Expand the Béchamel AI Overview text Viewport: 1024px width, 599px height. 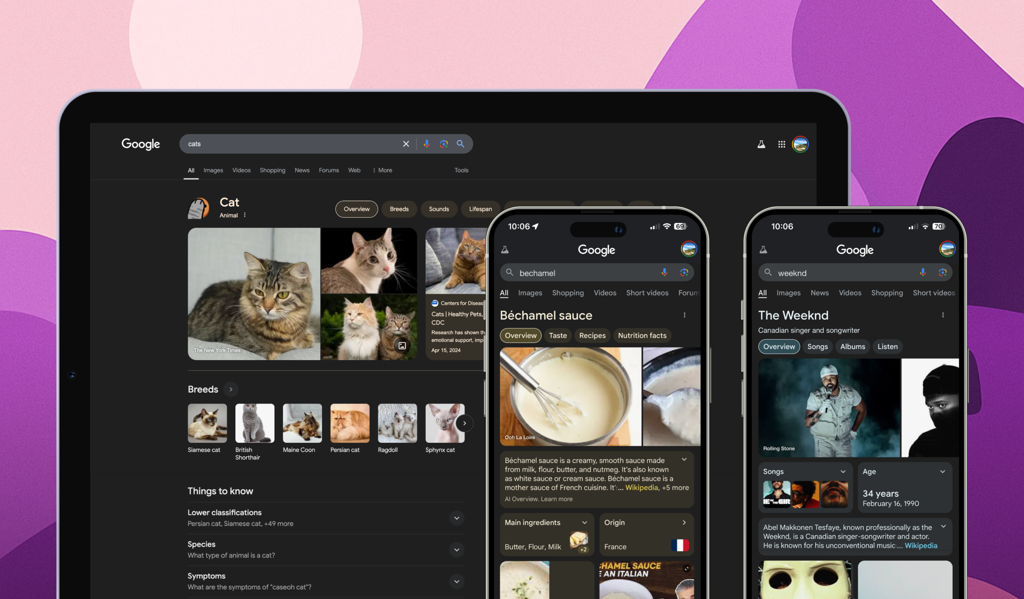[x=684, y=460]
